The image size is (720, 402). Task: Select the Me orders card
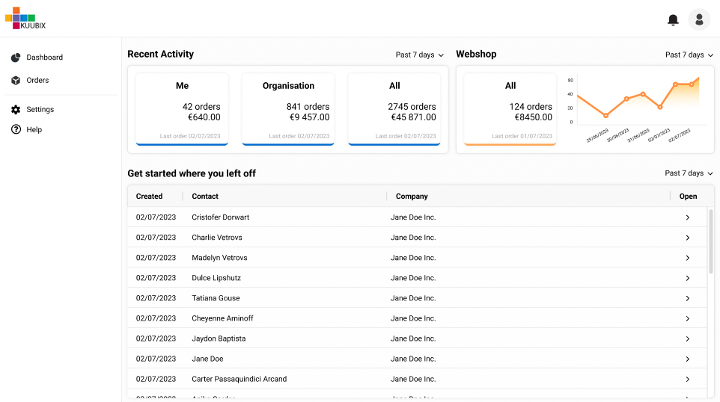tap(182, 109)
